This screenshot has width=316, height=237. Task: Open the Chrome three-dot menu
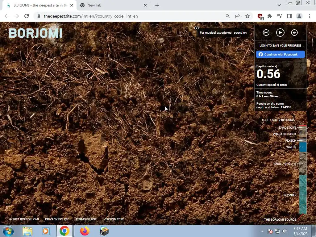click(309, 16)
